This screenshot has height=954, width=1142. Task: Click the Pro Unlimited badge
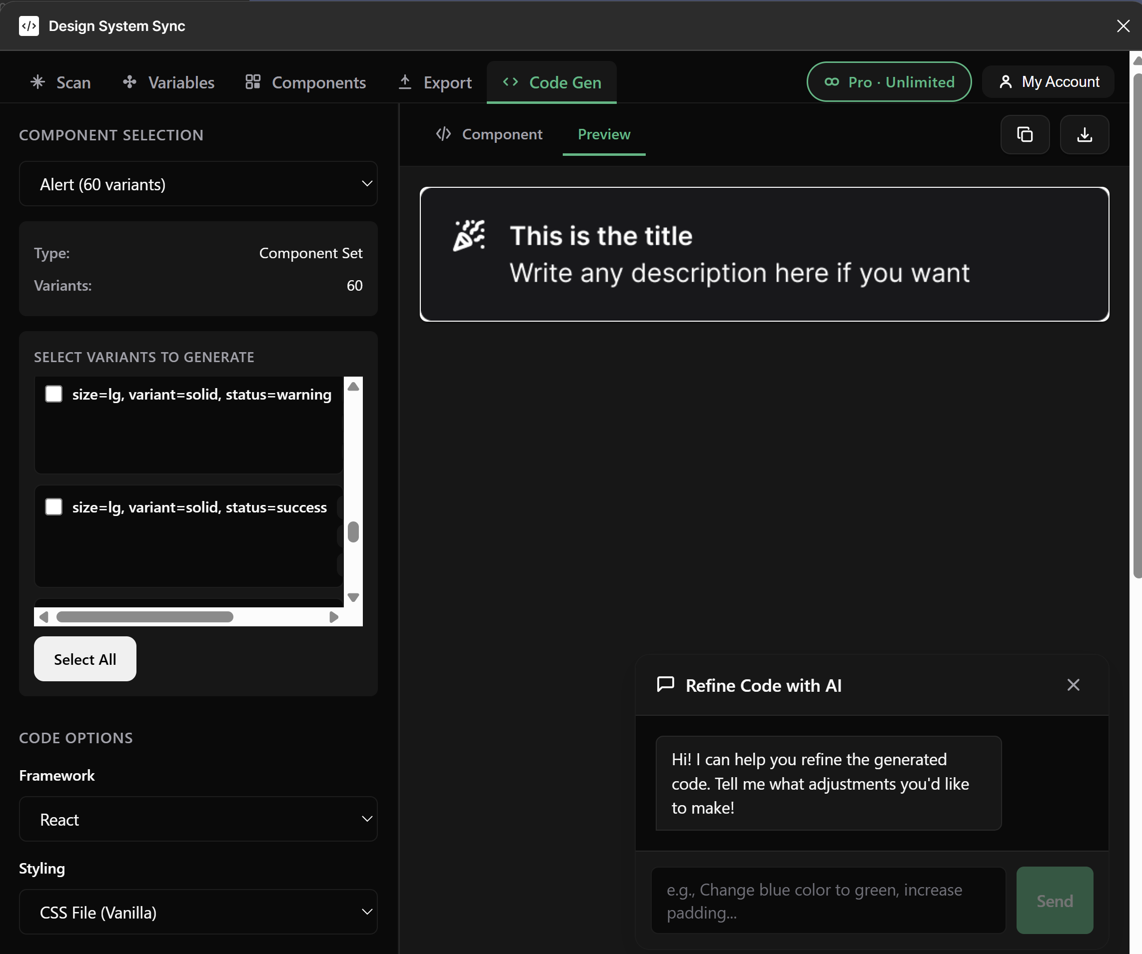[888, 81]
